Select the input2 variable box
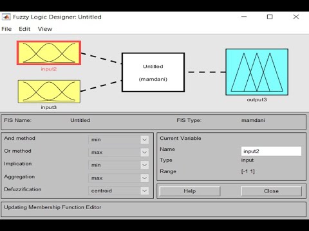The height and width of the screenshot is (231, 309). click(49, 53)
